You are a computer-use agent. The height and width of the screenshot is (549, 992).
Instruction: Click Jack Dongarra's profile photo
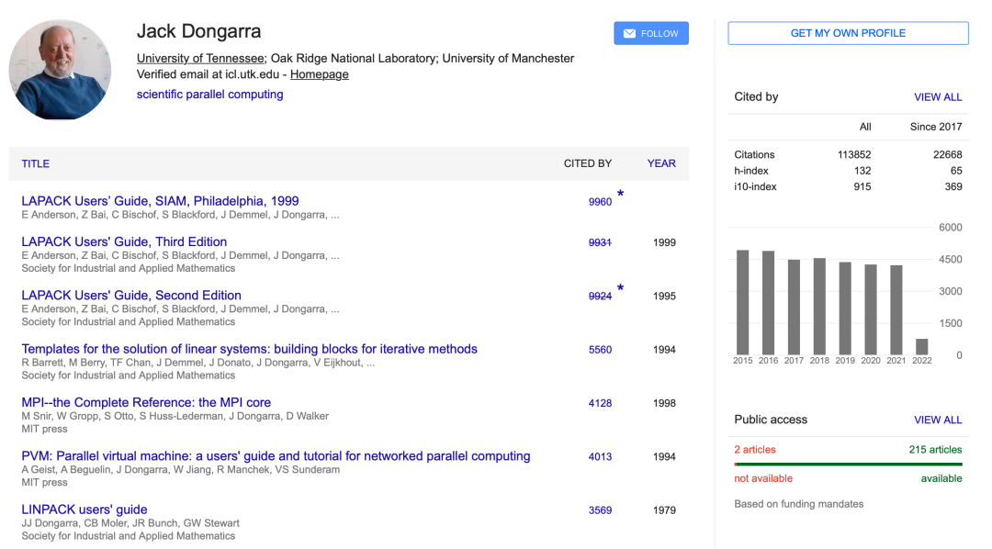(60, 70)
